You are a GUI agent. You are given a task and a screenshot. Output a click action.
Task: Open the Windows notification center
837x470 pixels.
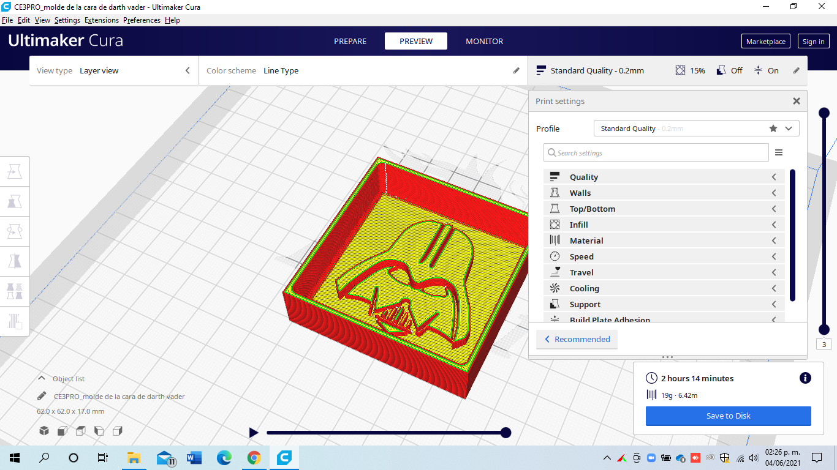coord(816,458)
